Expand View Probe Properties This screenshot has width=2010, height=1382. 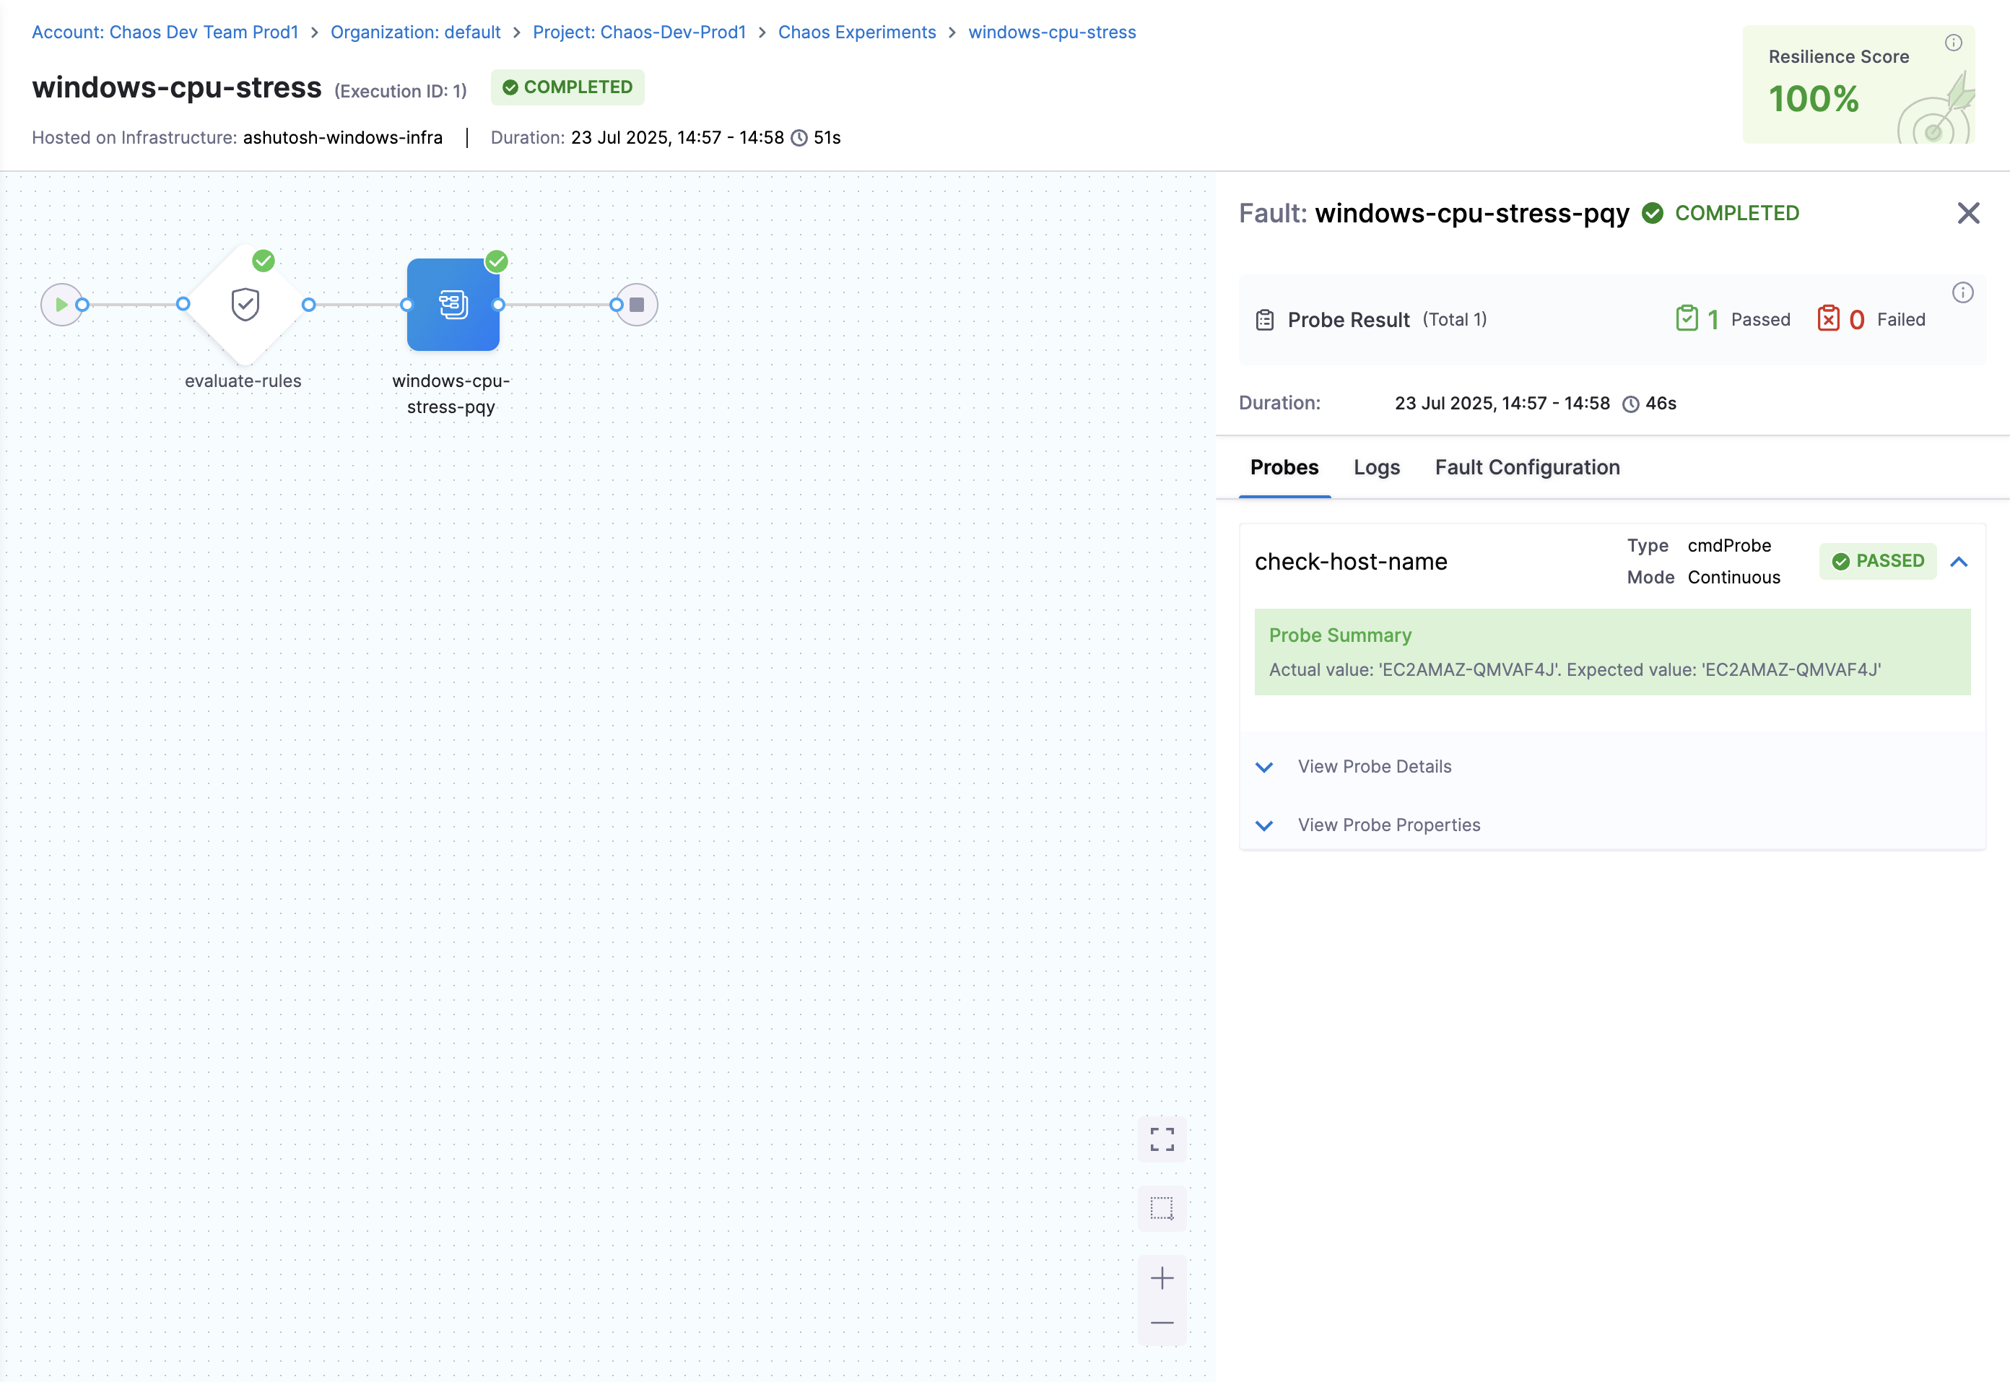point(1388,825)
